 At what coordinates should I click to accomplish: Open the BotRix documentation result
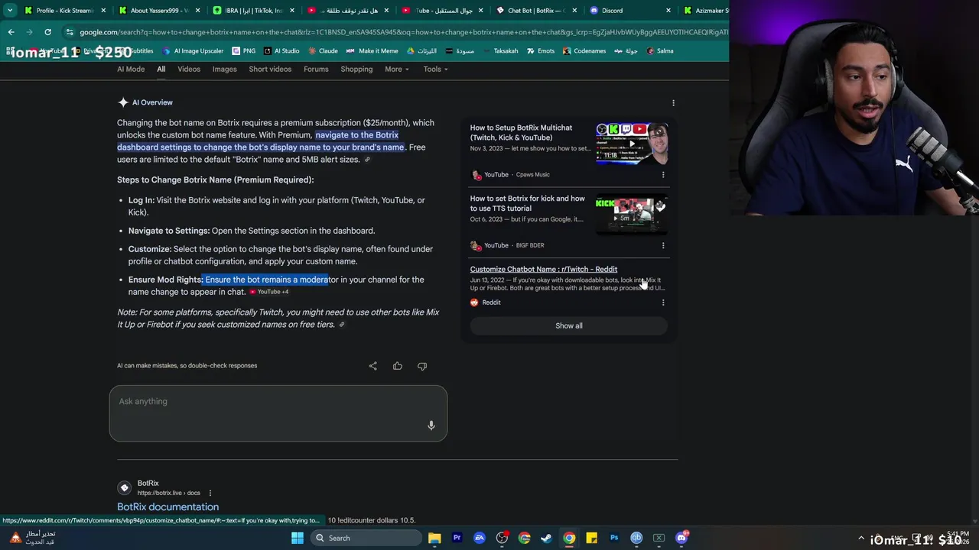click(x=168, y=506)
